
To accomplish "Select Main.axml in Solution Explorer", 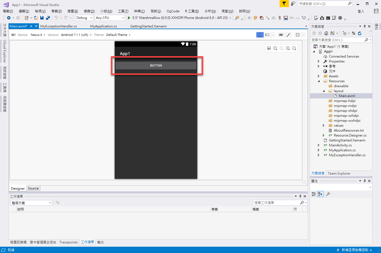I will coord(347,96).
